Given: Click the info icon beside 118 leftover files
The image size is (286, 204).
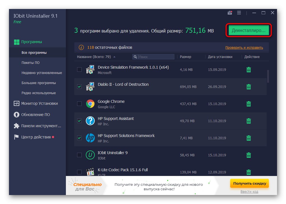Looking at the screenshot, I should click(81, 47).
